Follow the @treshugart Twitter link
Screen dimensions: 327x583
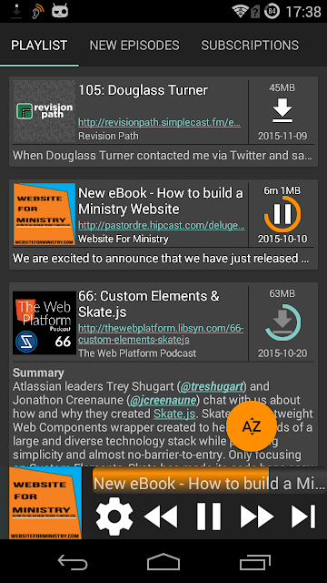pyautogui.click(x=212, y=386)
